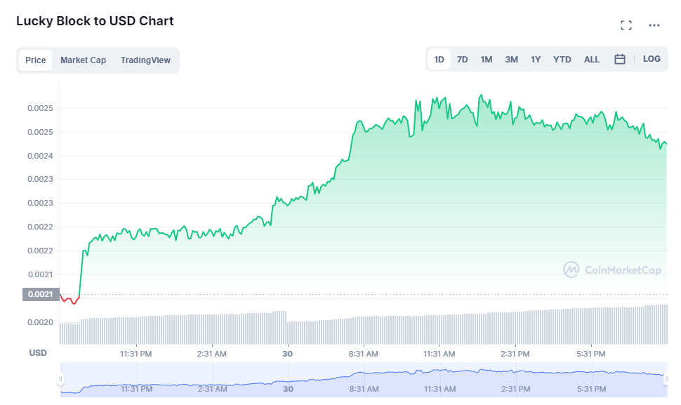Switch to the TradingView tab

[145, 60]
